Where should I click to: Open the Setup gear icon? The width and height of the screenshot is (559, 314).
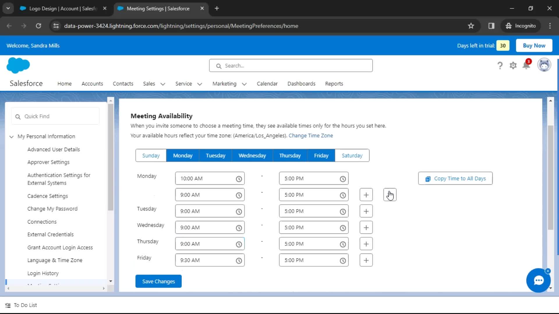513,66
